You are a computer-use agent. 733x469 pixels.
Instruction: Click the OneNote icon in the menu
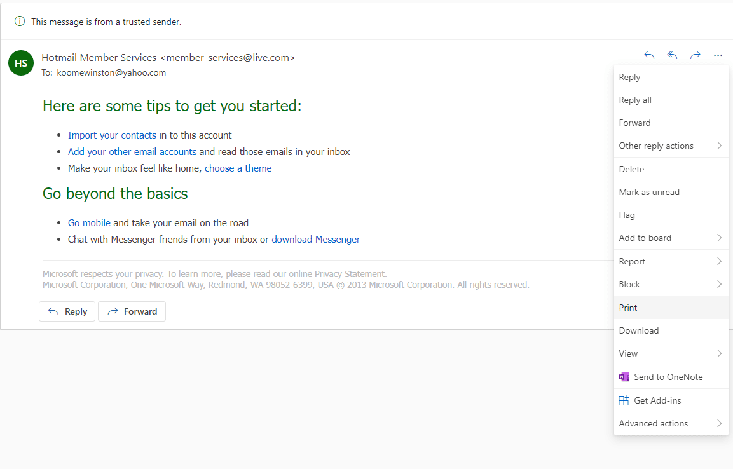click(624, 377)
